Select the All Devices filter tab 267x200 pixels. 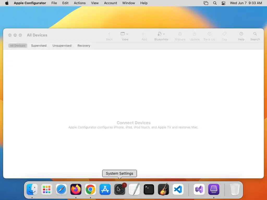(17, 46)
